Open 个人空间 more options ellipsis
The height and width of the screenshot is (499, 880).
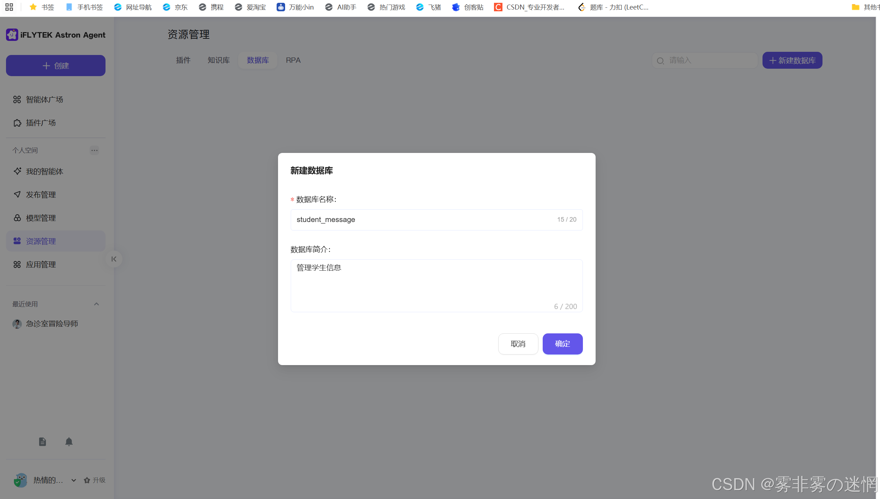(94, 150)
